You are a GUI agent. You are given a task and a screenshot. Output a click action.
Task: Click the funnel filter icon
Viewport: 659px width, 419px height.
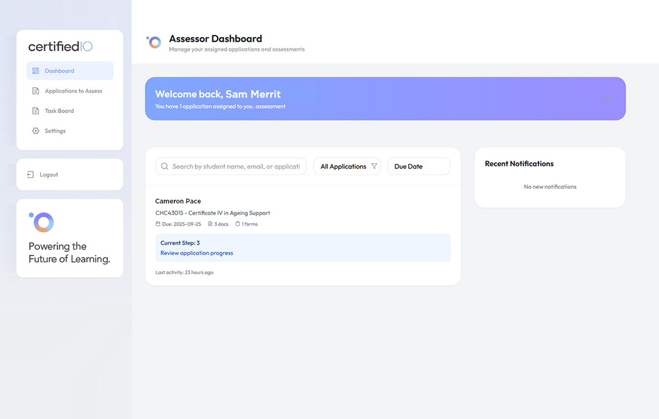pyautogui.click(x=374, y=166)
